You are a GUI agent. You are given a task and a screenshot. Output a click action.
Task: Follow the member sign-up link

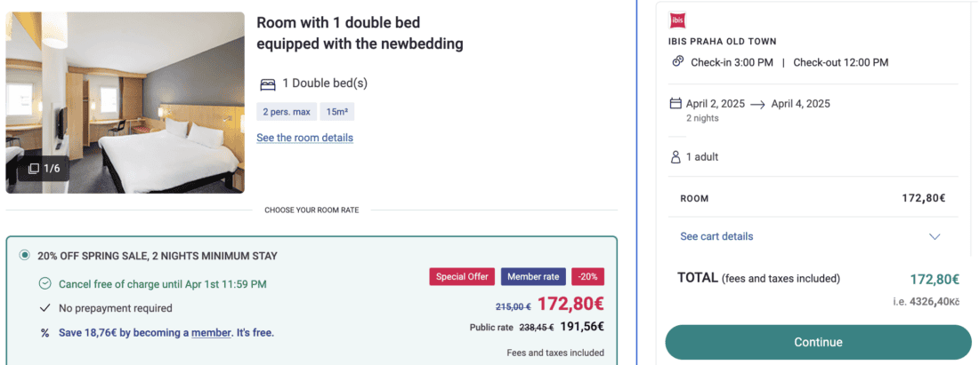pos(209,333)
